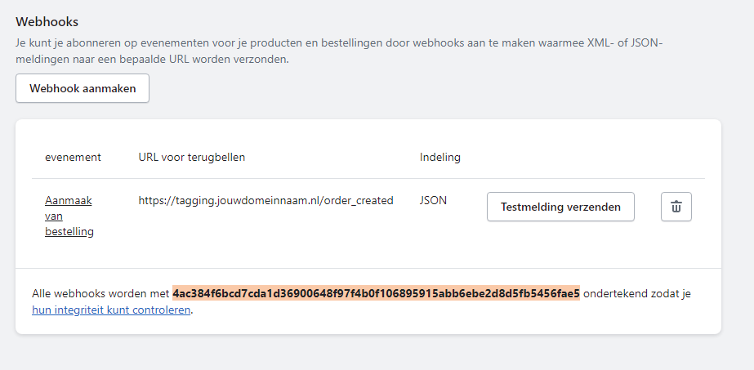Click the description line starting Je kunt je abonneren

(x=340, y=43)
